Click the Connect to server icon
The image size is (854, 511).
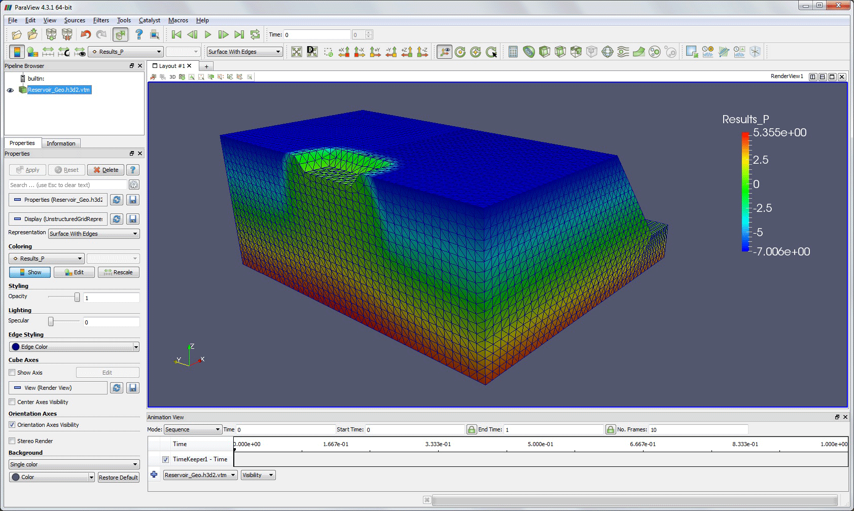click(51, 34)
